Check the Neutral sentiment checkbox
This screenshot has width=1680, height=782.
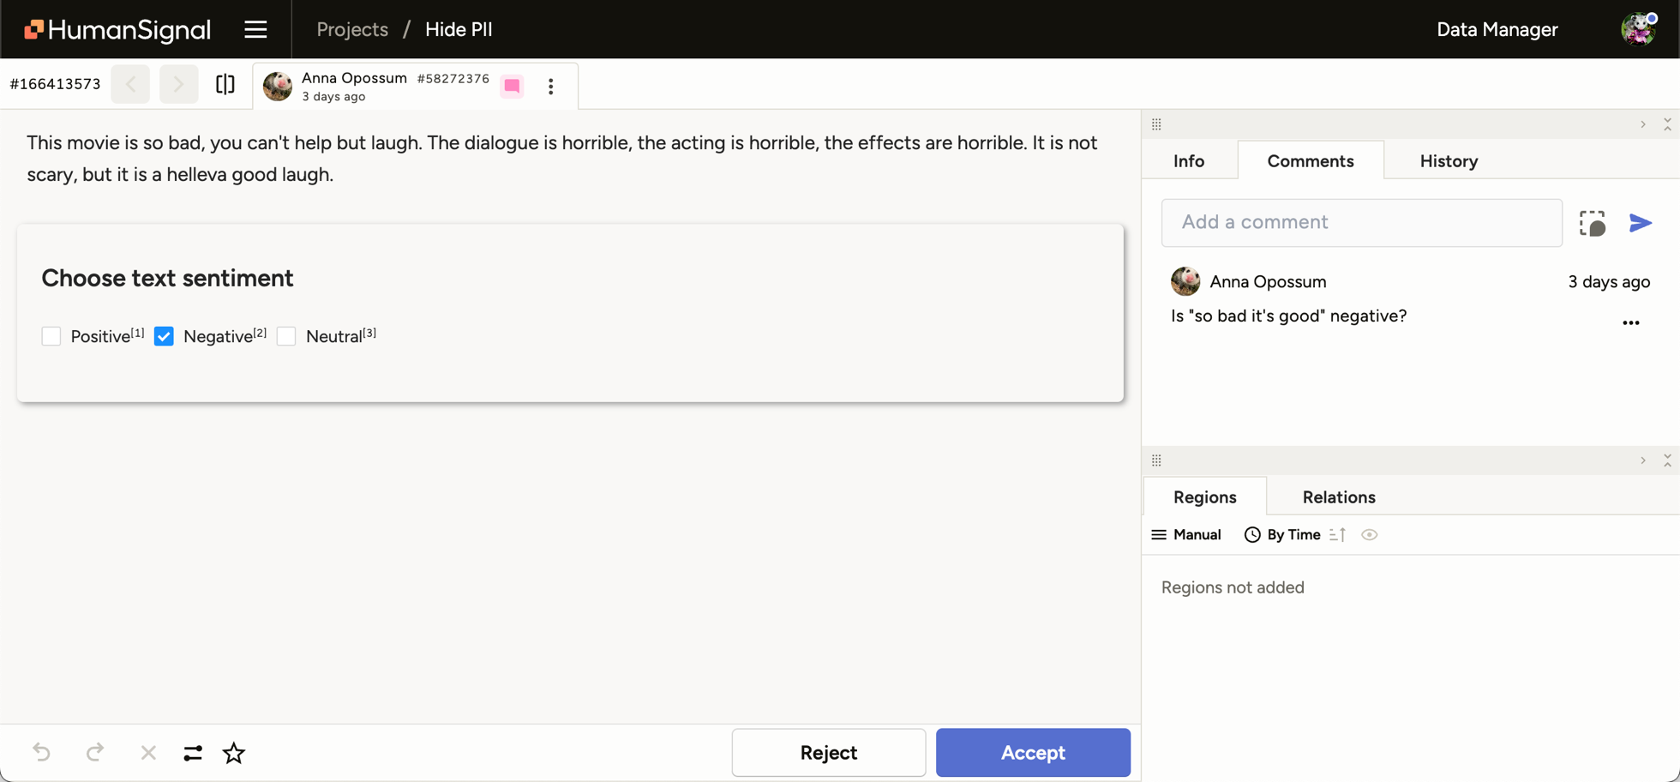tap(286, 336)
